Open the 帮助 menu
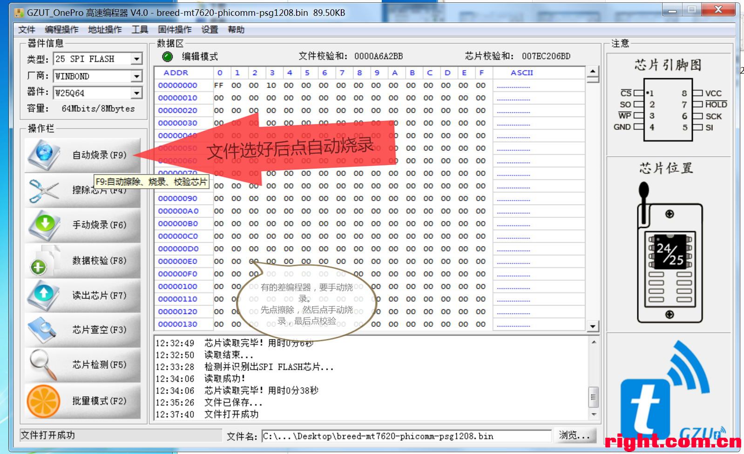 [236, 30]
